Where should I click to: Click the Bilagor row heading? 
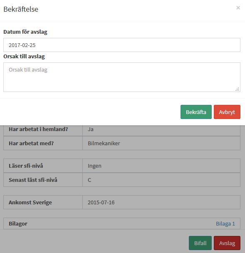click(18, 223)
